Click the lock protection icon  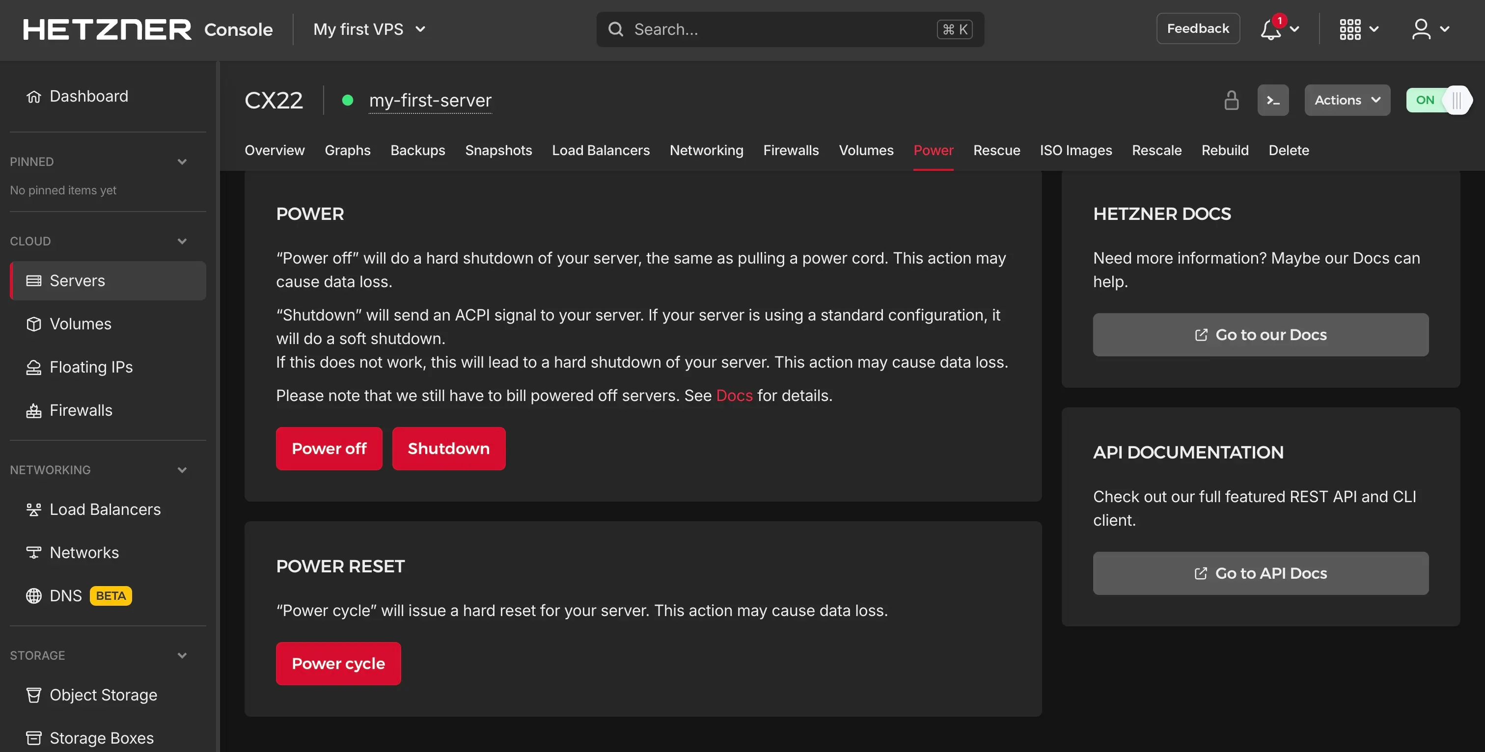click(x=1231, y=100)
